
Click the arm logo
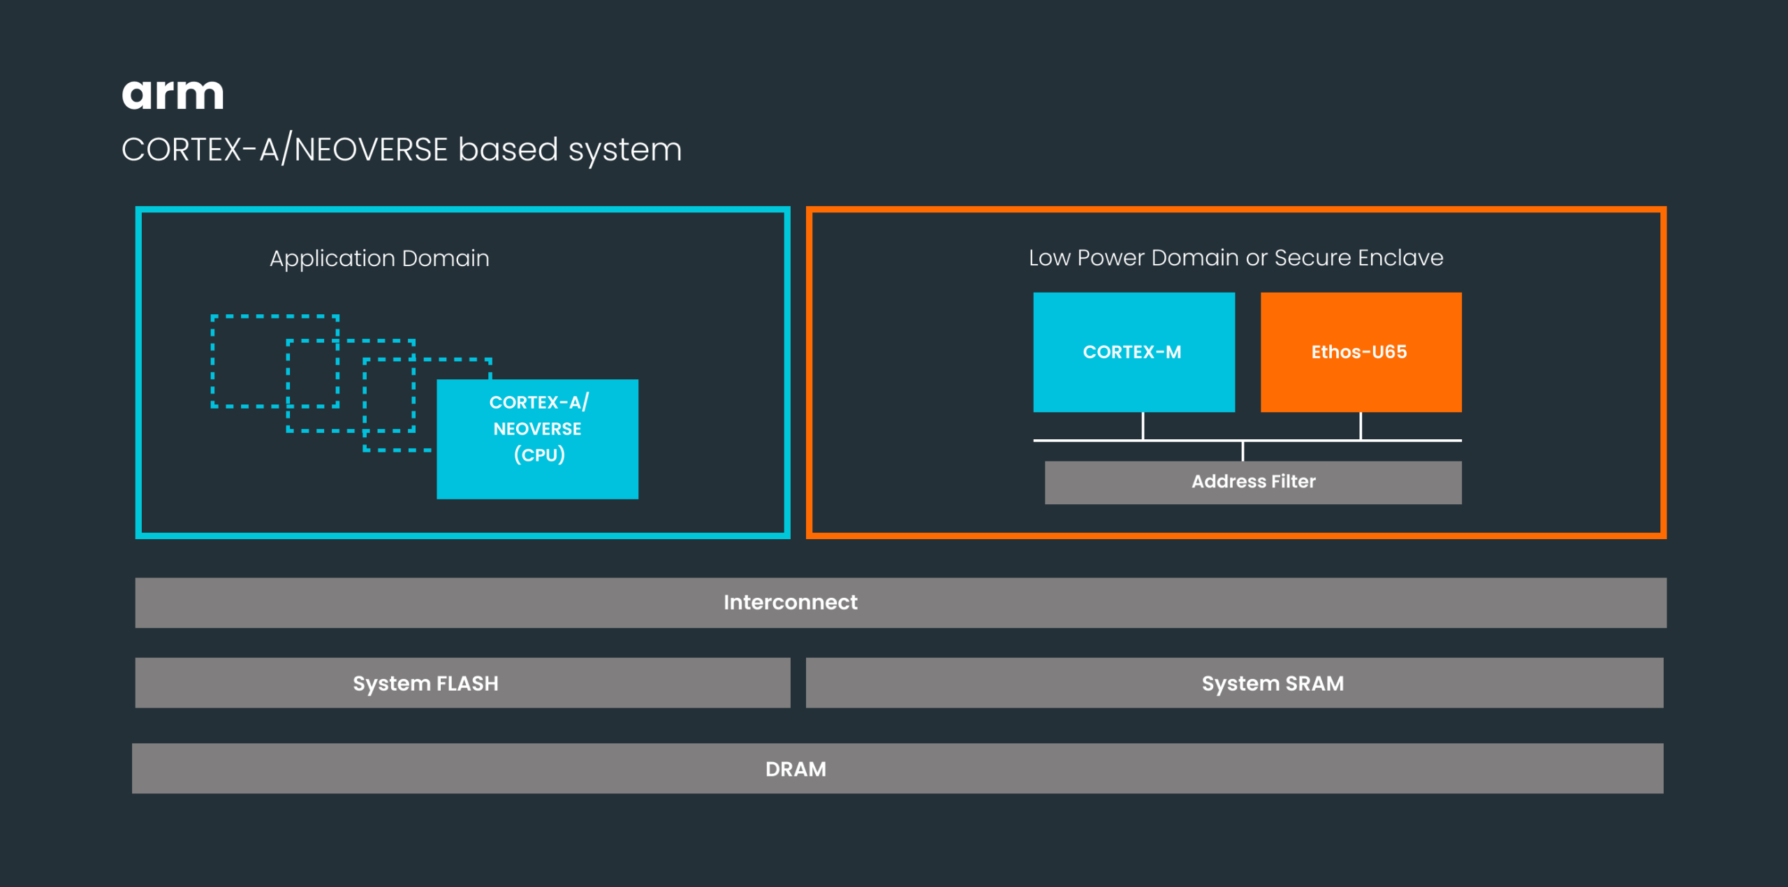173,94
